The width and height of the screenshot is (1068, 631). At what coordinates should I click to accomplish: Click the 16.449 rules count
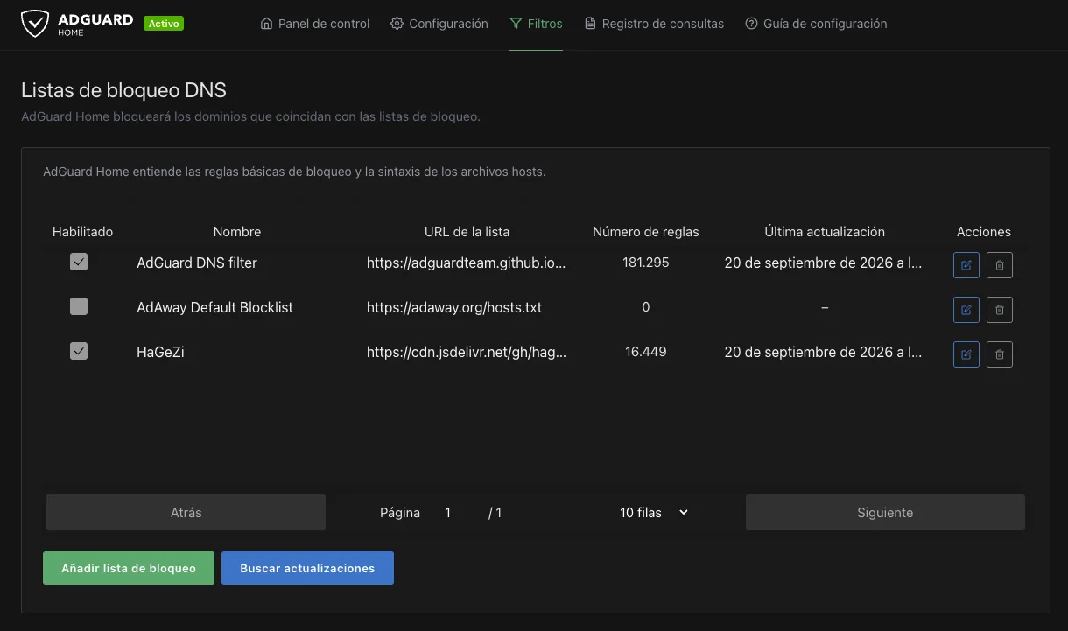click(x=646, y=352)
